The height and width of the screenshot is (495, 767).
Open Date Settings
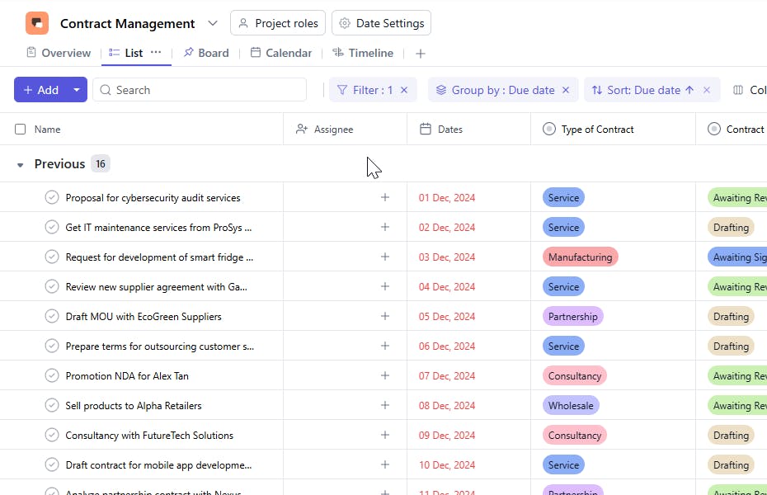pyautogui.click(x=381, y=23)
